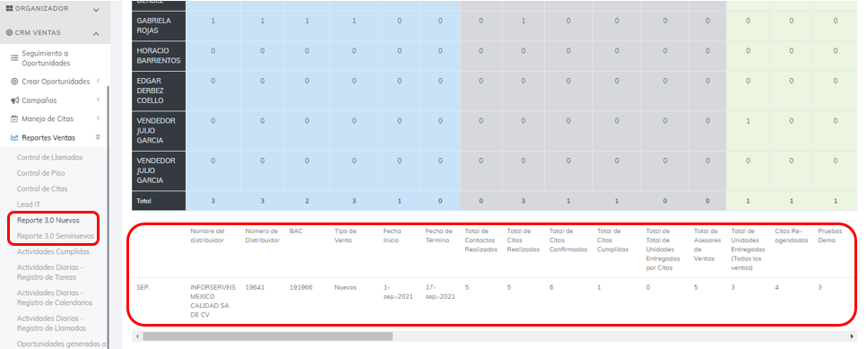867x349 pixels.
Task: Click the Total de Citas Confirmadas header
Action: [568, 240]
